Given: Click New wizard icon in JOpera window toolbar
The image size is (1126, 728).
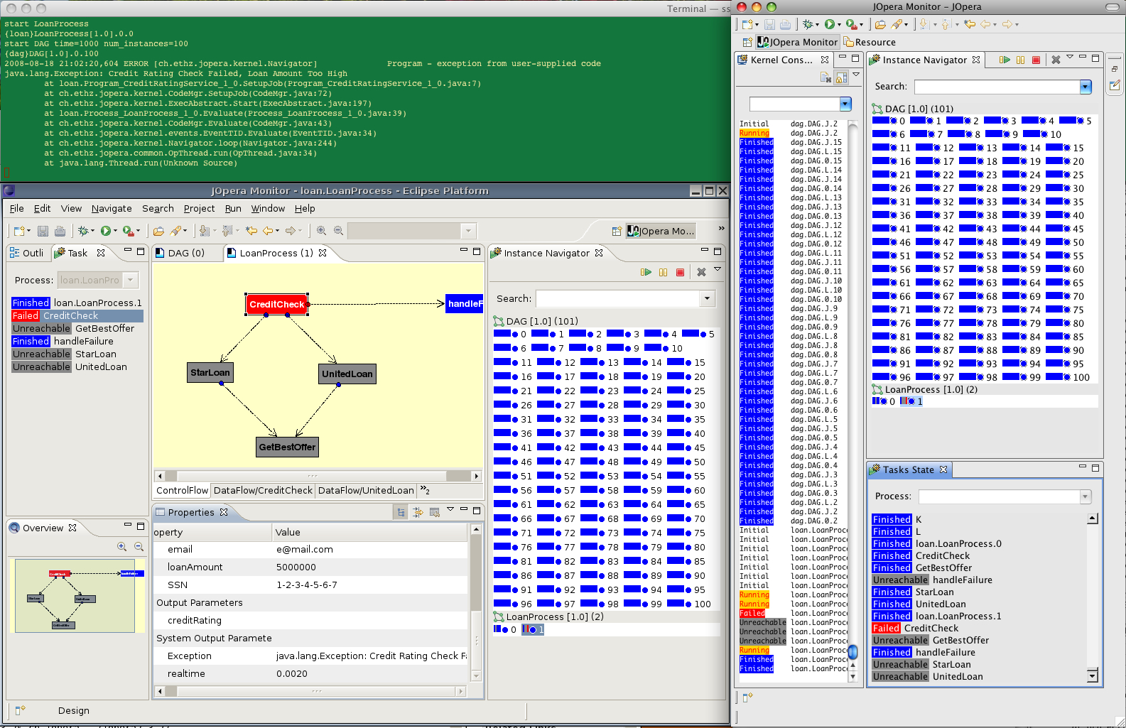Looking at the screenshot, I should click(x=748, y=24).
